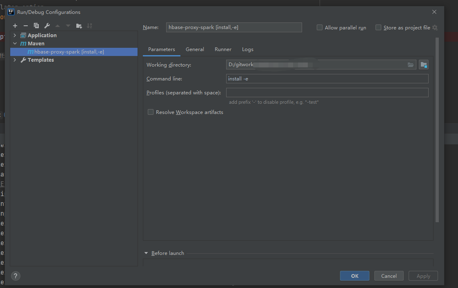The image size is (458, 288).
Task: Open edit configuration templates via wrench icon
Action: [47, 25]
